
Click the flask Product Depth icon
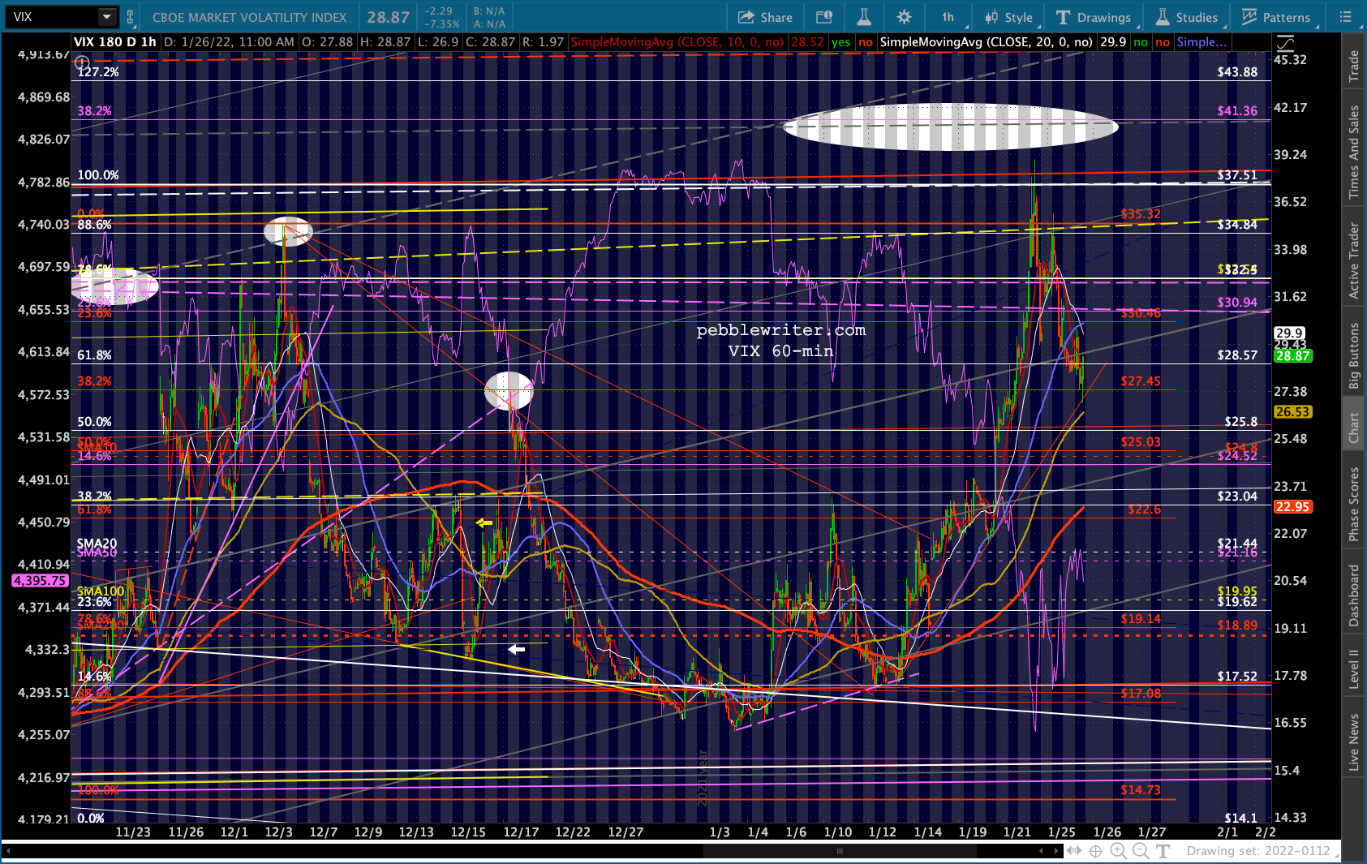click(x=864, y=17)
